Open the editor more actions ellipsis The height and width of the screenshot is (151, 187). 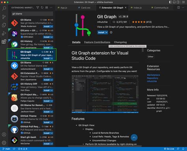click(x=183, y=8)
